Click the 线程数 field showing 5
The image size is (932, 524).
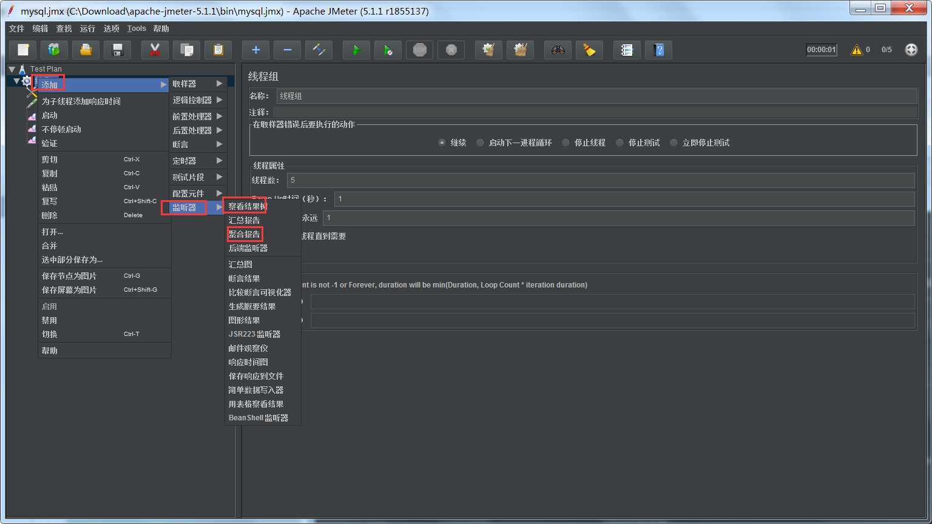pyautogui.click(x=601, y=180)
